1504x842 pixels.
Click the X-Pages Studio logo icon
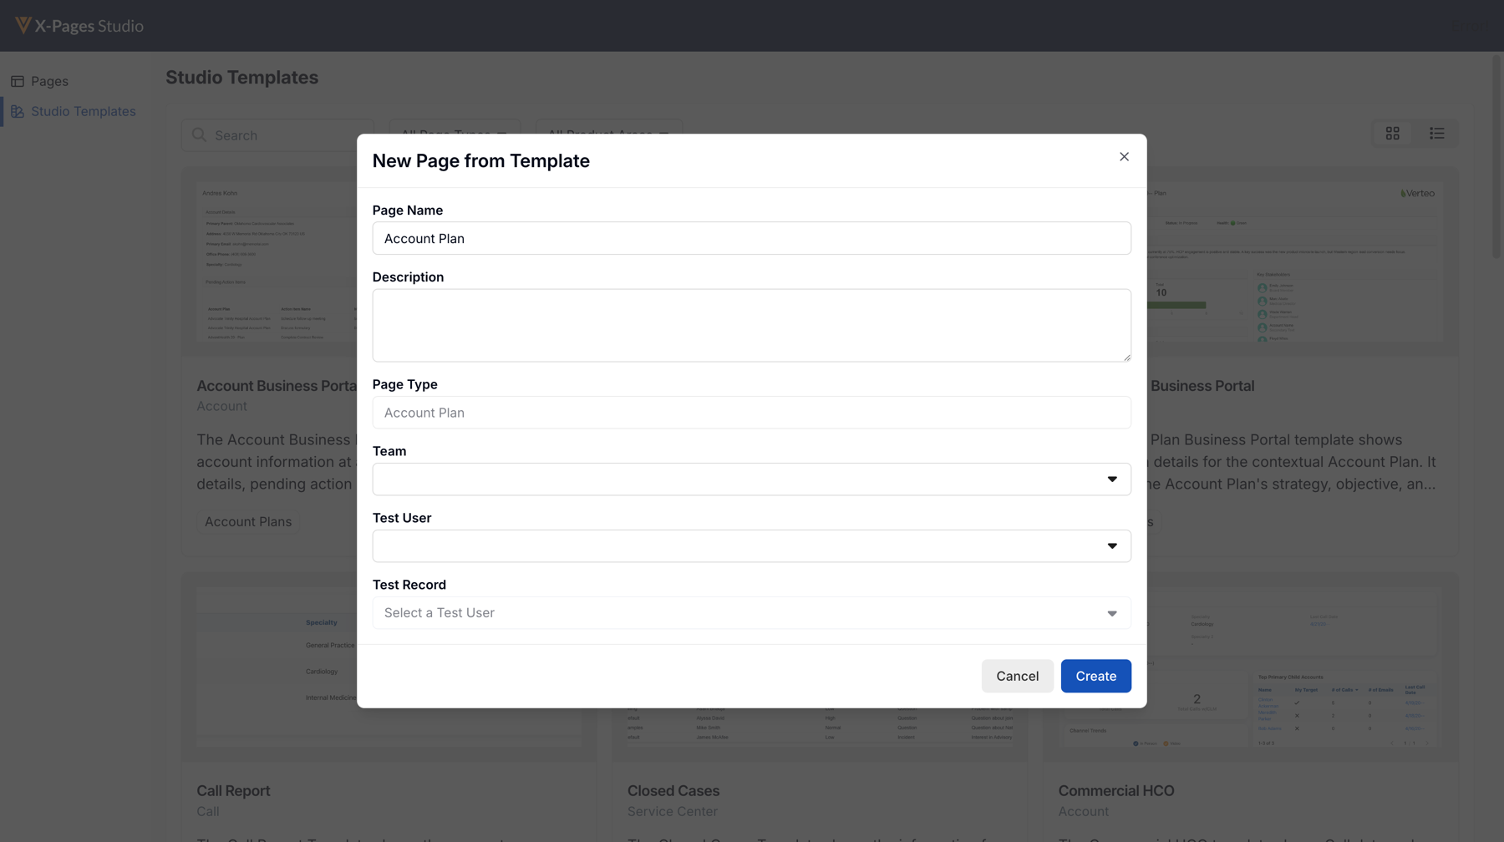[x=23, y=25]
